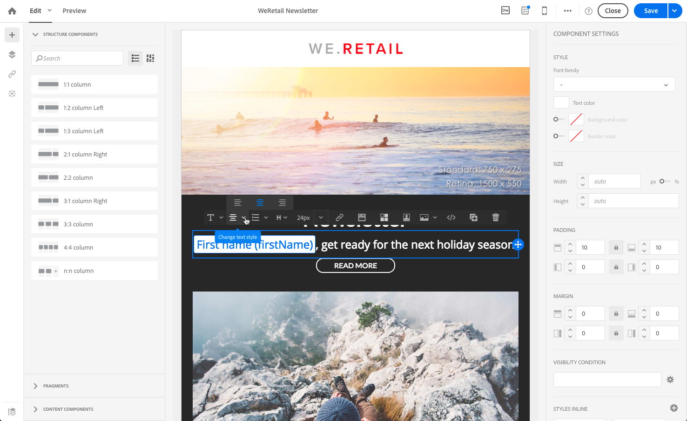
Task: Add an inline style with plus icon
Action: (674, 408)
